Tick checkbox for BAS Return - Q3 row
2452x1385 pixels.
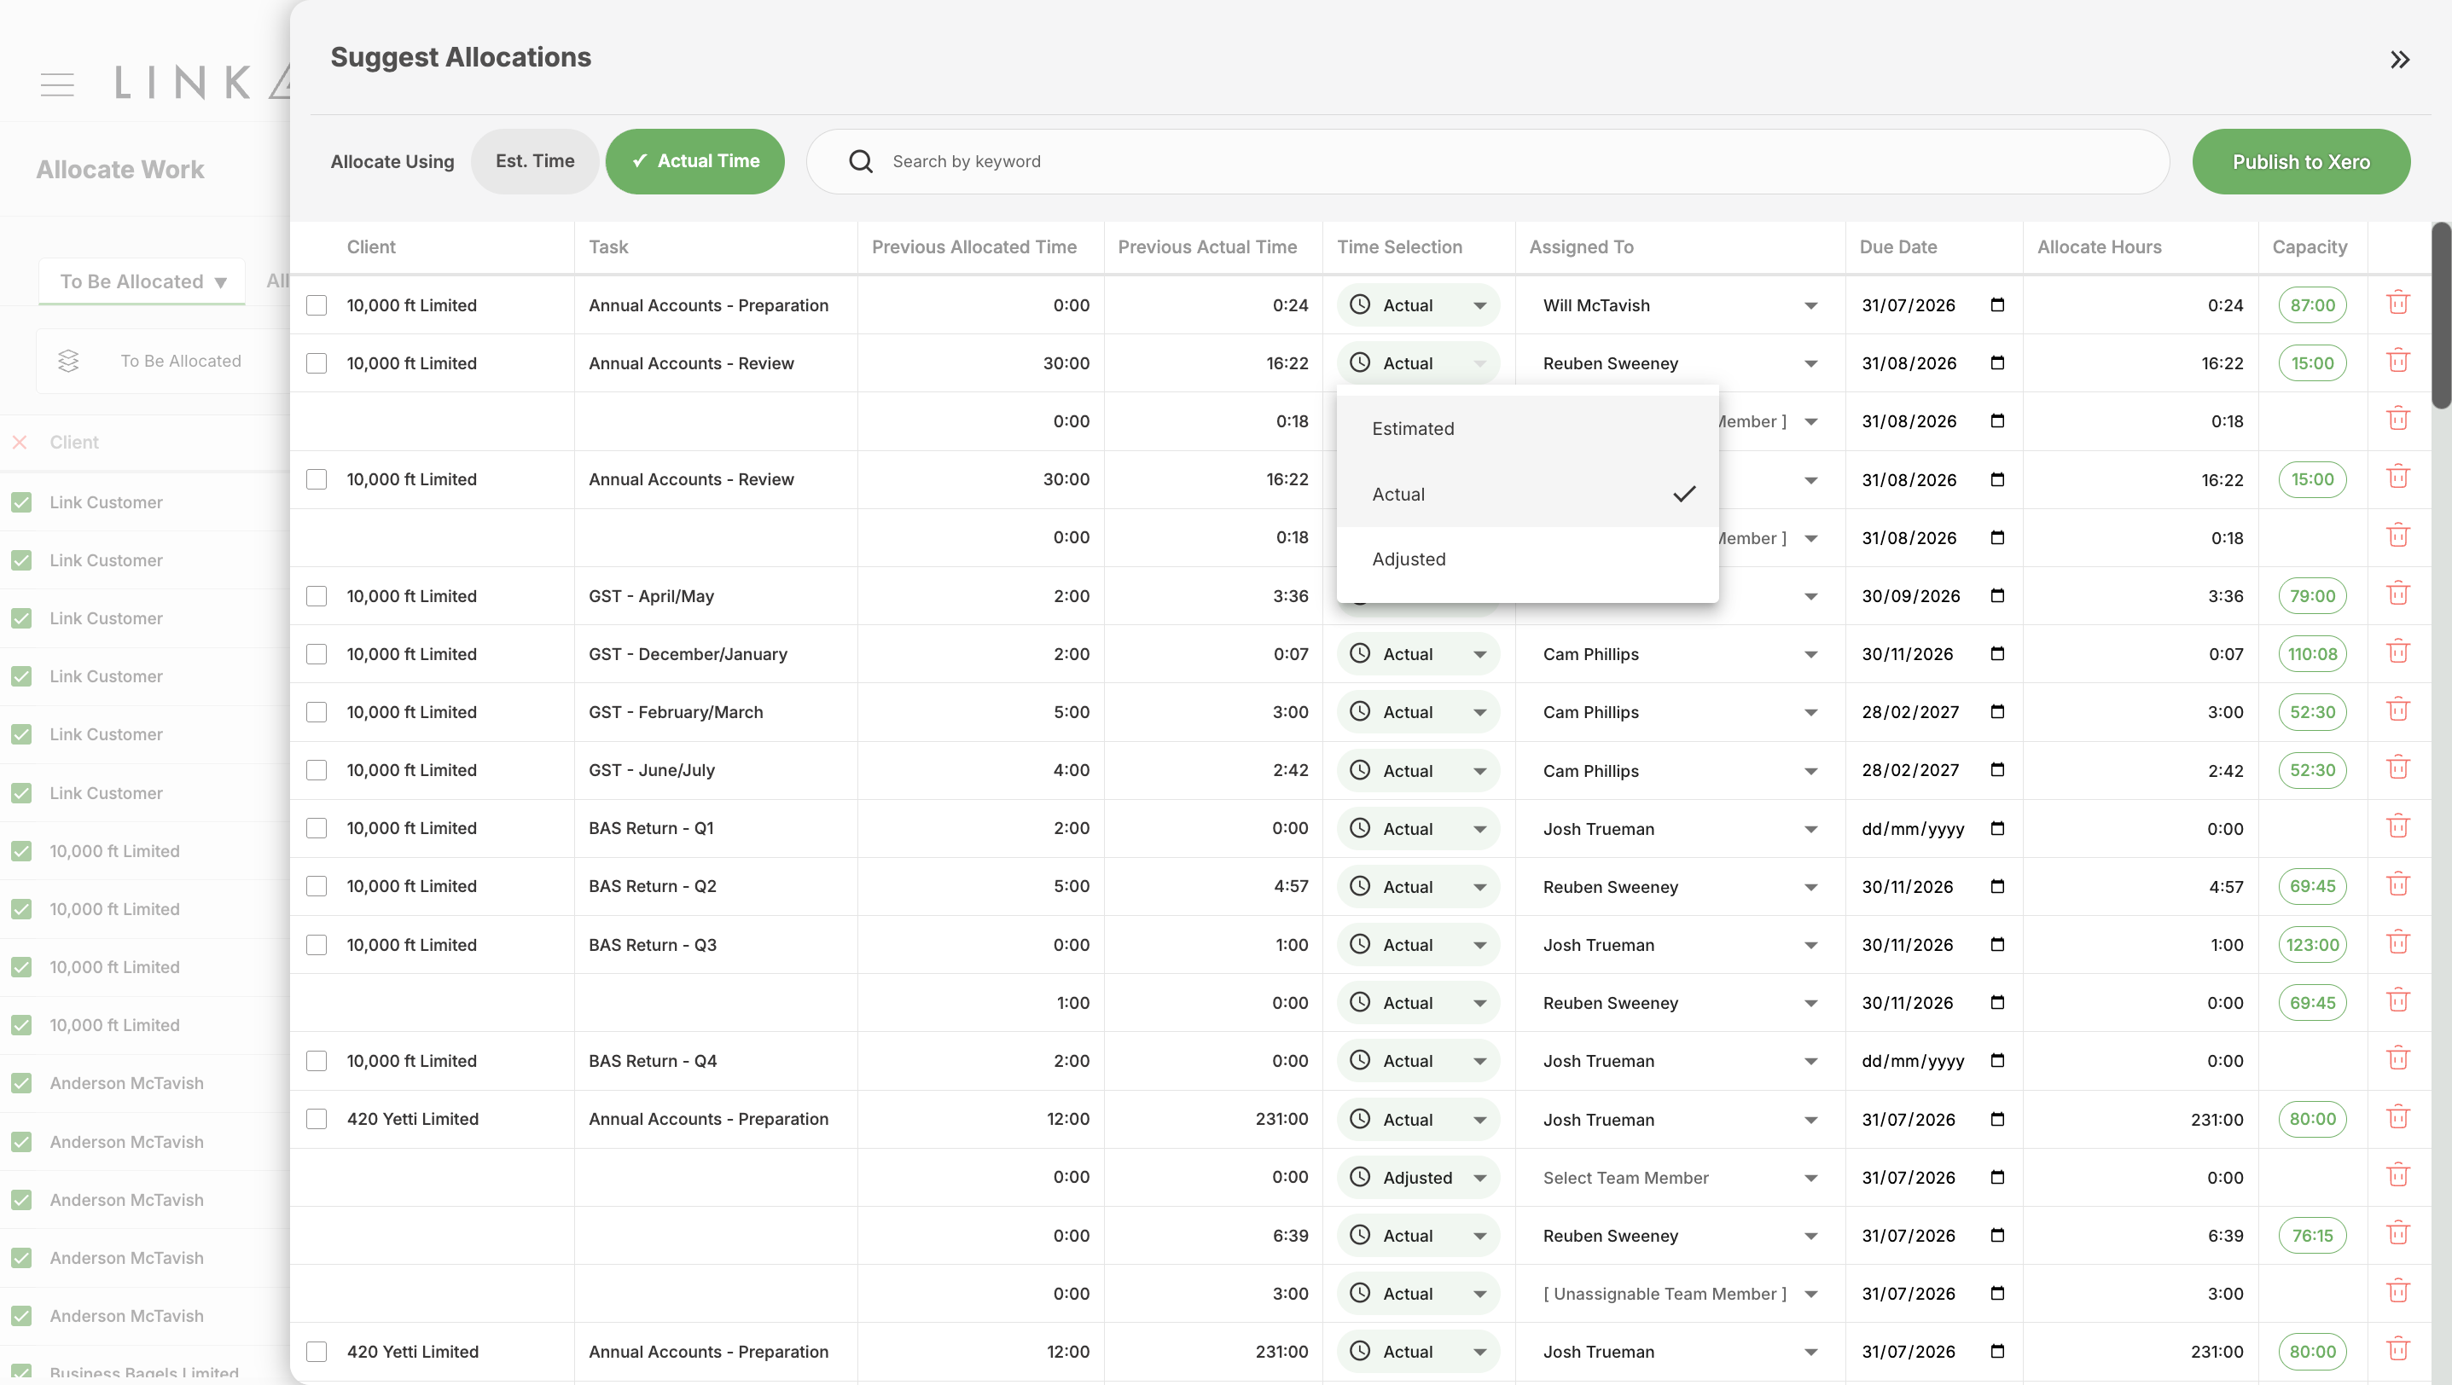tap(317, 945)
